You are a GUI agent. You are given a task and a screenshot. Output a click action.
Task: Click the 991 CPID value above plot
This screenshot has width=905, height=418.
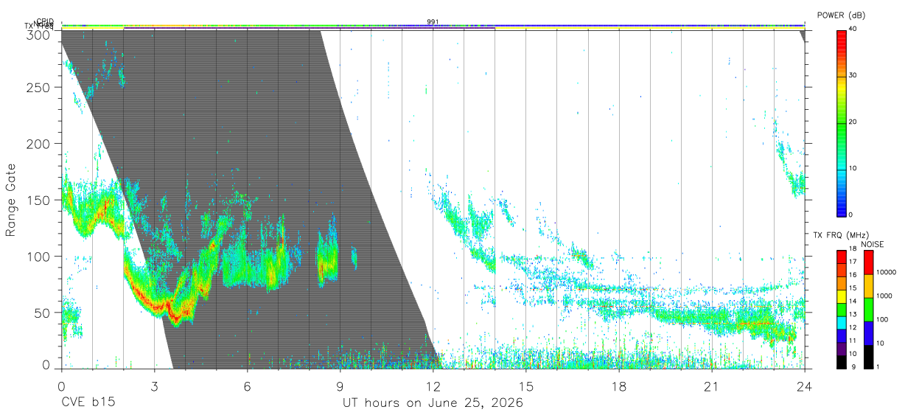433,21
